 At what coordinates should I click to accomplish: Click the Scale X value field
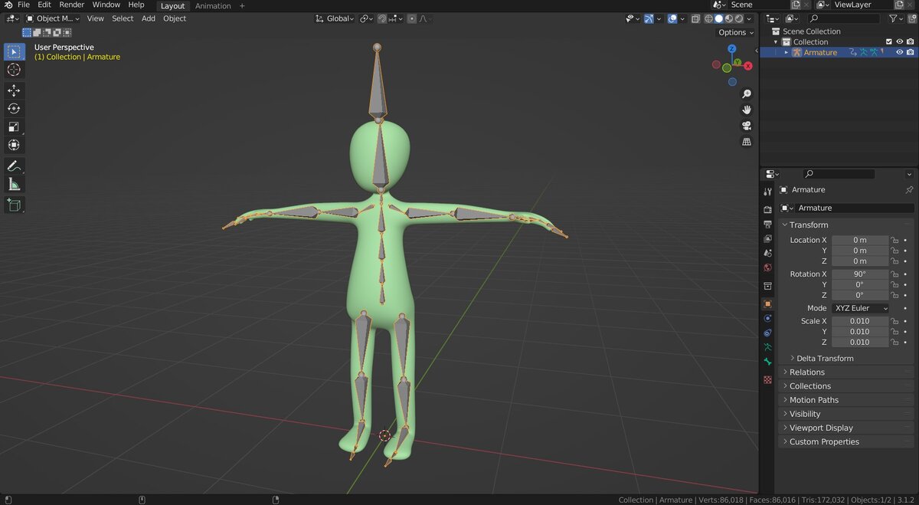859,321
